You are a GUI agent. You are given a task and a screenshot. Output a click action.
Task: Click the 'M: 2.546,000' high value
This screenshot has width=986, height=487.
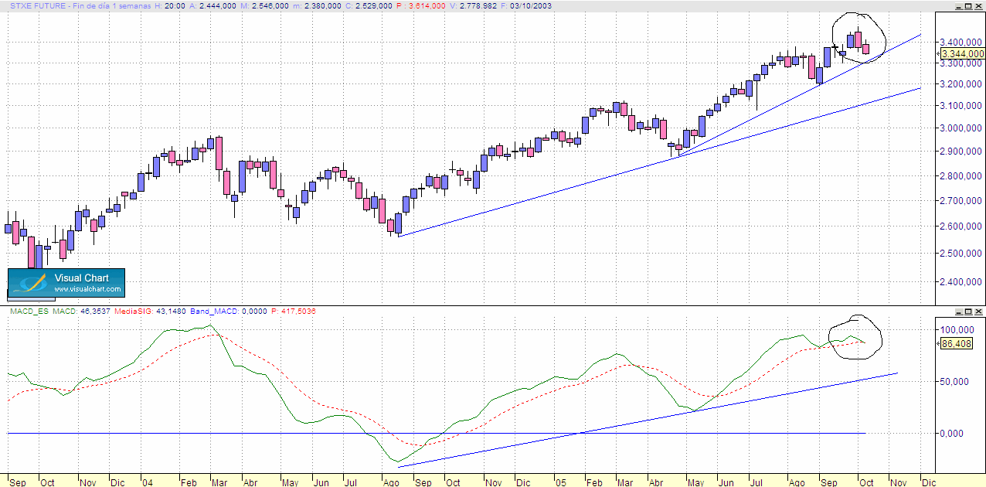point(264,5)
